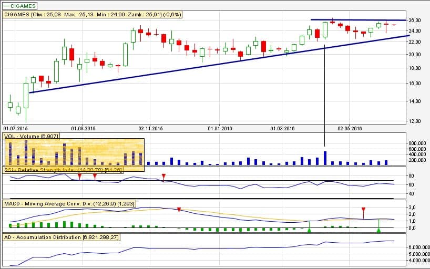Click the CIGAMES price info header line

point(93,15)
